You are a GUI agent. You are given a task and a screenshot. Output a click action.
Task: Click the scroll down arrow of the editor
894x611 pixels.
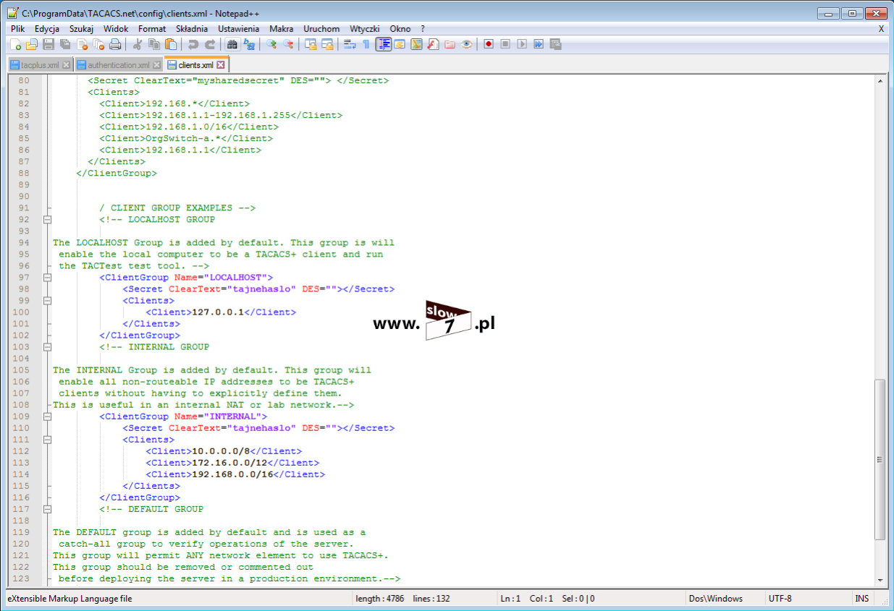coord(880,579)
